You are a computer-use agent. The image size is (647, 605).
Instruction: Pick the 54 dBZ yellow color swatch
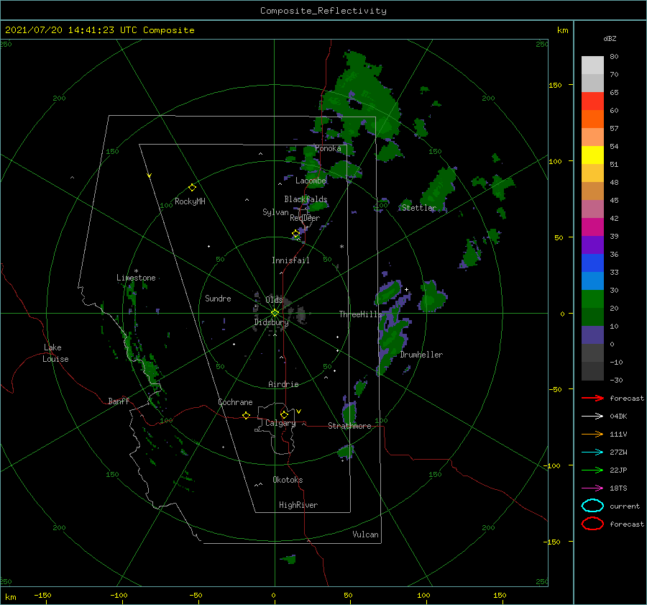tap(592, 155)
